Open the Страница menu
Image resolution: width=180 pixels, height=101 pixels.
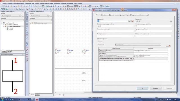click(10, 3)
